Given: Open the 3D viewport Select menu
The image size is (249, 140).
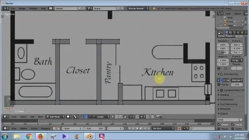Looking at the screenshot, I should pos(23,117).
